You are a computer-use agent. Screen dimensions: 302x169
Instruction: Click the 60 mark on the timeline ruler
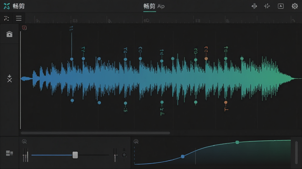(146, 21)
